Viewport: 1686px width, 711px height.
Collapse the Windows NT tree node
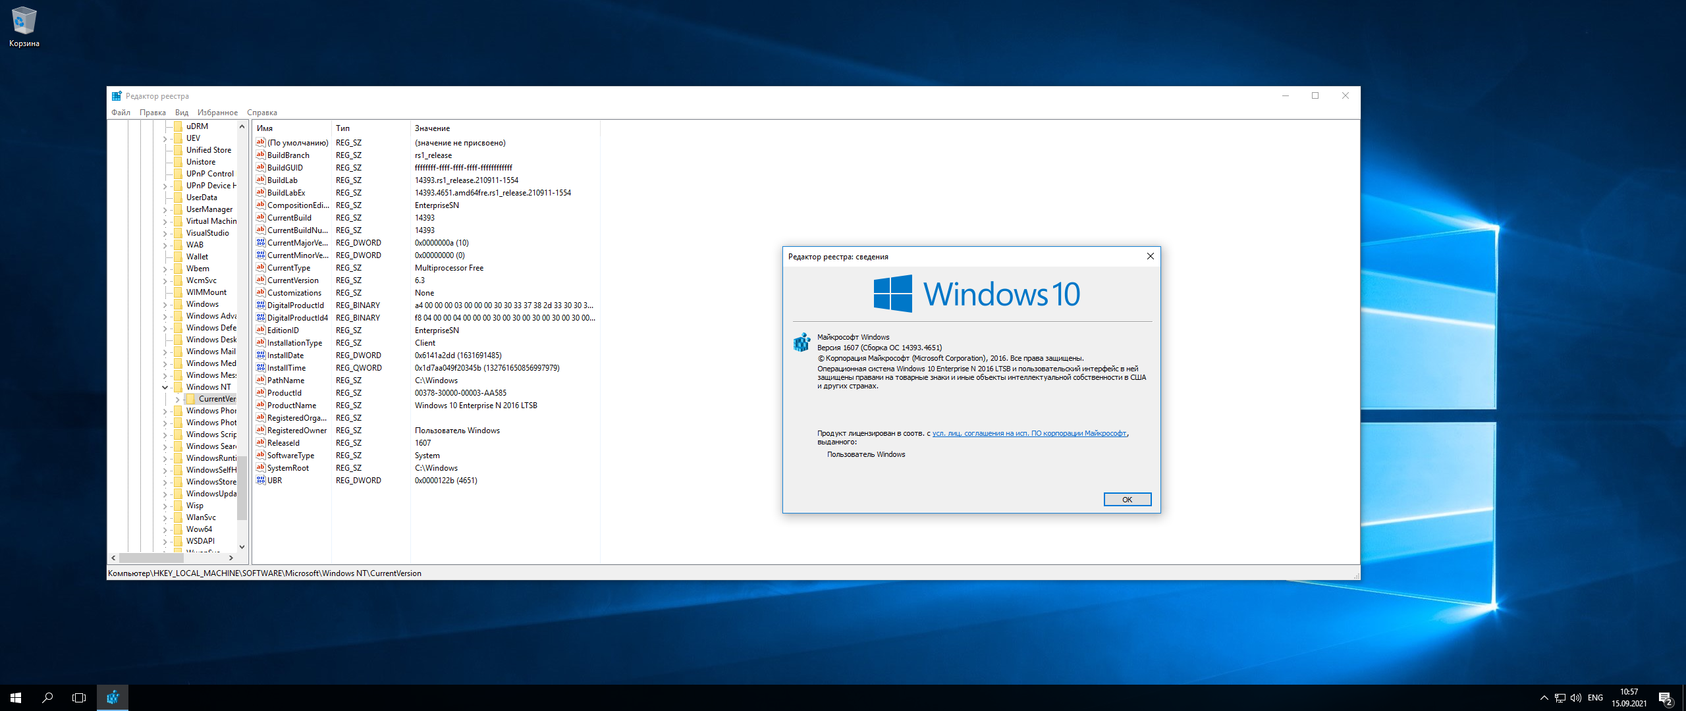coord(165,387)
